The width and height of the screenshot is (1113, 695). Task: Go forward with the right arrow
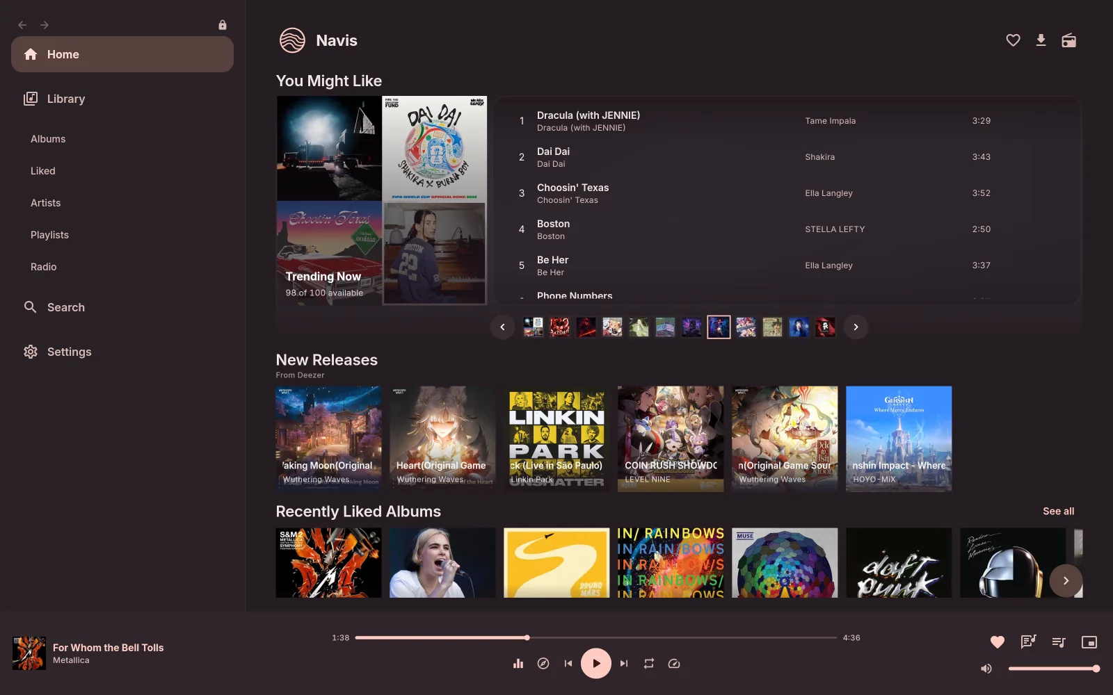[x=45, y=25]
